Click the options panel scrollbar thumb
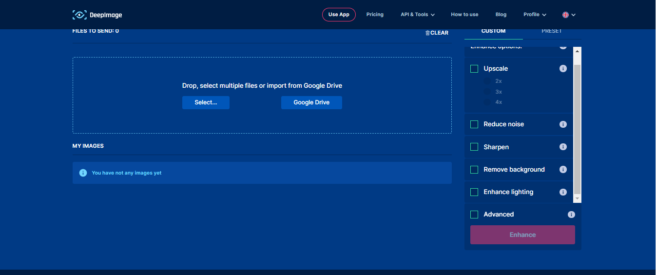Screen dimensions: 656x275 pyautogui.click(x=578, y=129)
